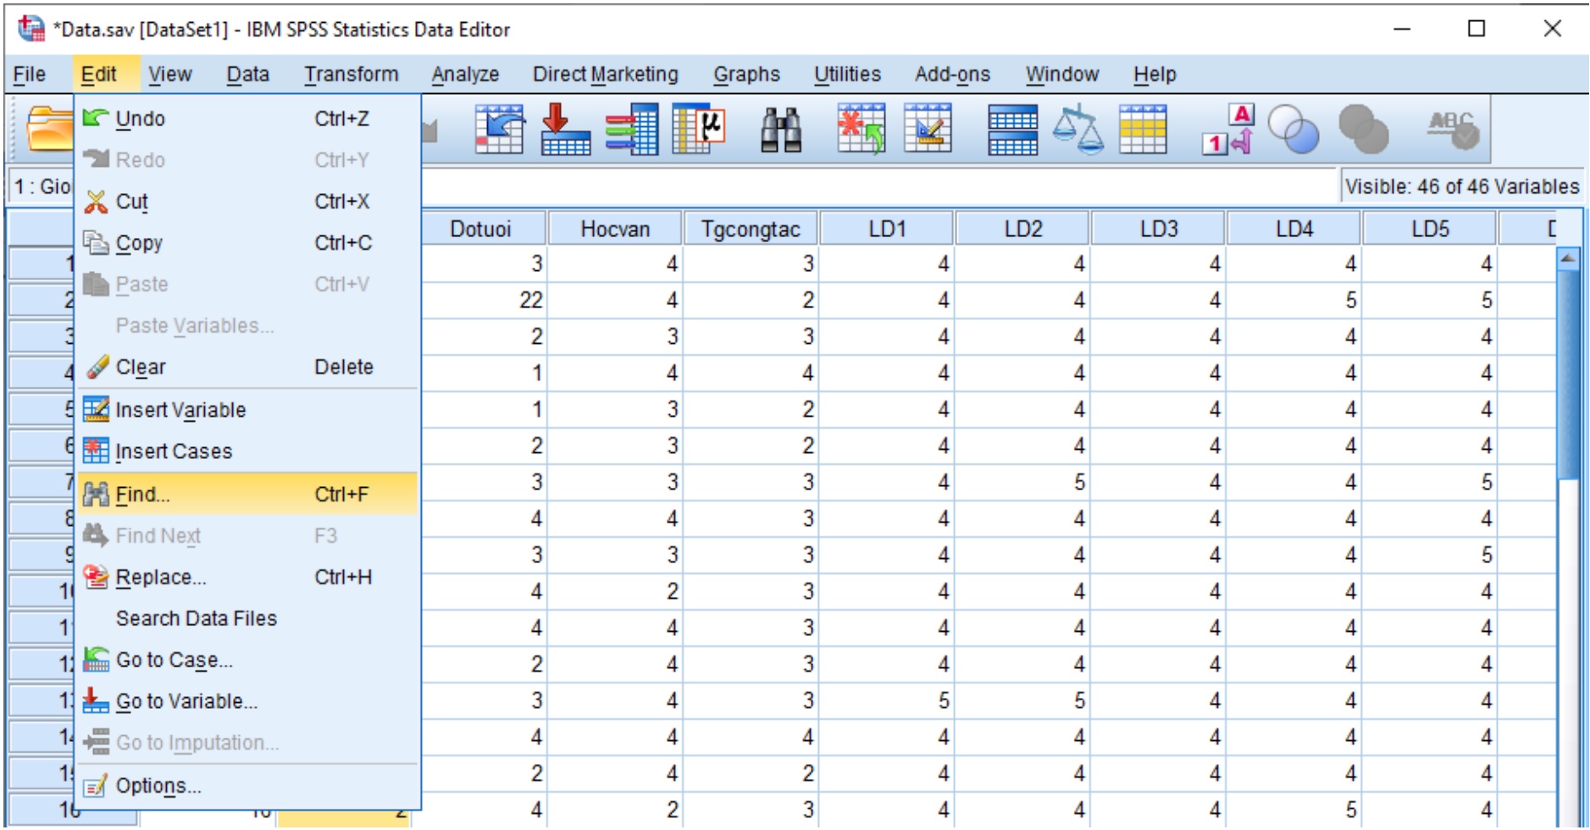The width and height of the screenshot is (1590, 830).
Task: Click the '1 : Gio' cell reference box
Action: 41,186
